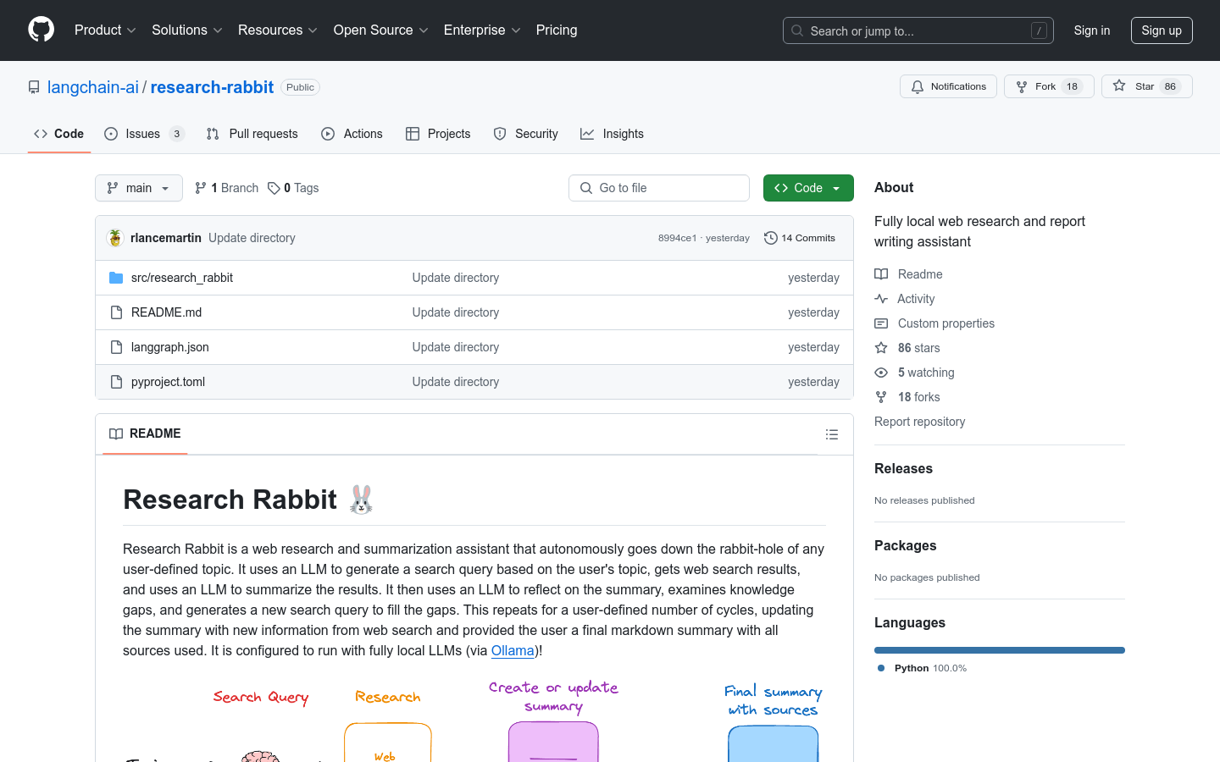Expand the Open Source menu
This screenshot has height=762, width=1220.
point(381,30)
